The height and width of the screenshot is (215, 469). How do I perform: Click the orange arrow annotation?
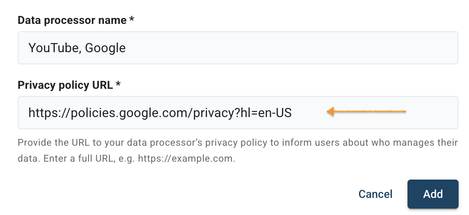[x=368, y=112]
